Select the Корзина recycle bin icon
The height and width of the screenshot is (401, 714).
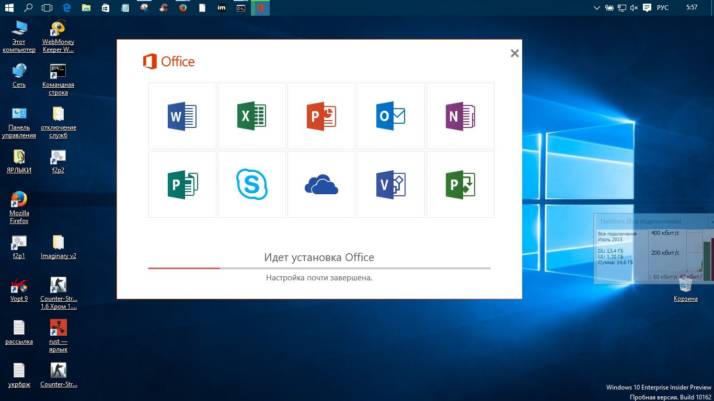[x=685, y=289]
